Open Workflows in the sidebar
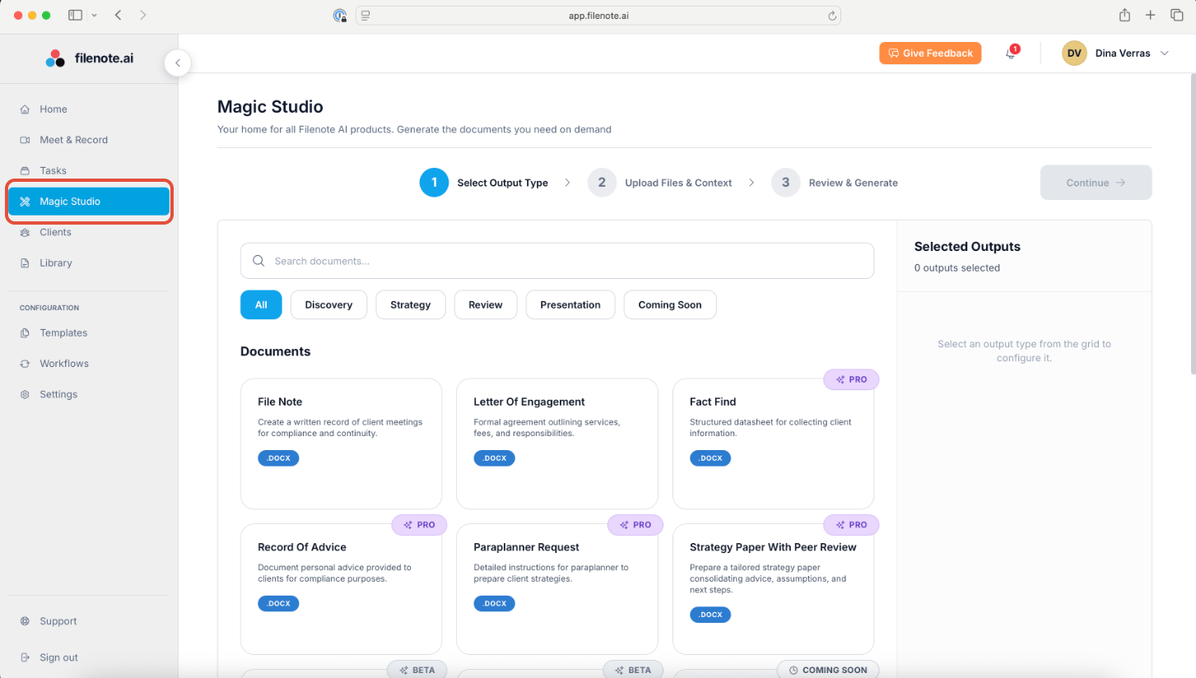This screenshot has width=1196, height=678. pyautogui.click(x=89, y=364)
